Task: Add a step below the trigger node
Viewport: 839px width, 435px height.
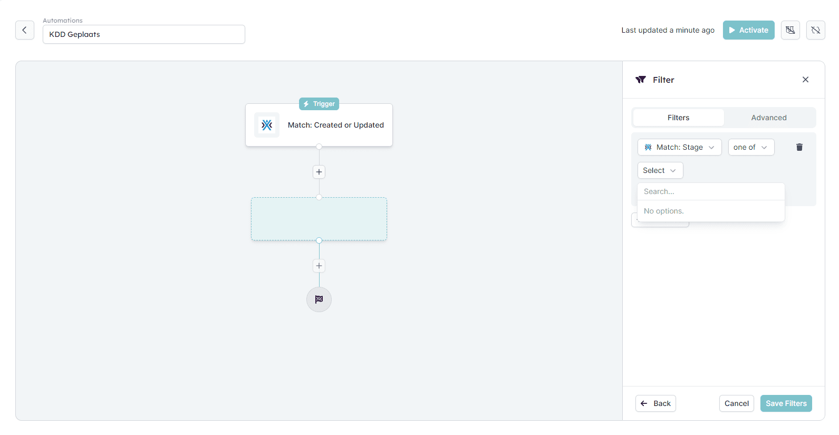Action: [319, 172]
